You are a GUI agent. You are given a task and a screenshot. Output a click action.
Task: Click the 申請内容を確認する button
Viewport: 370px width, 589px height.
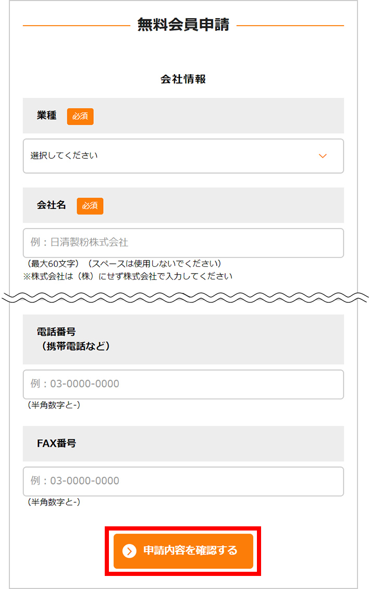(x=183, y=551)
